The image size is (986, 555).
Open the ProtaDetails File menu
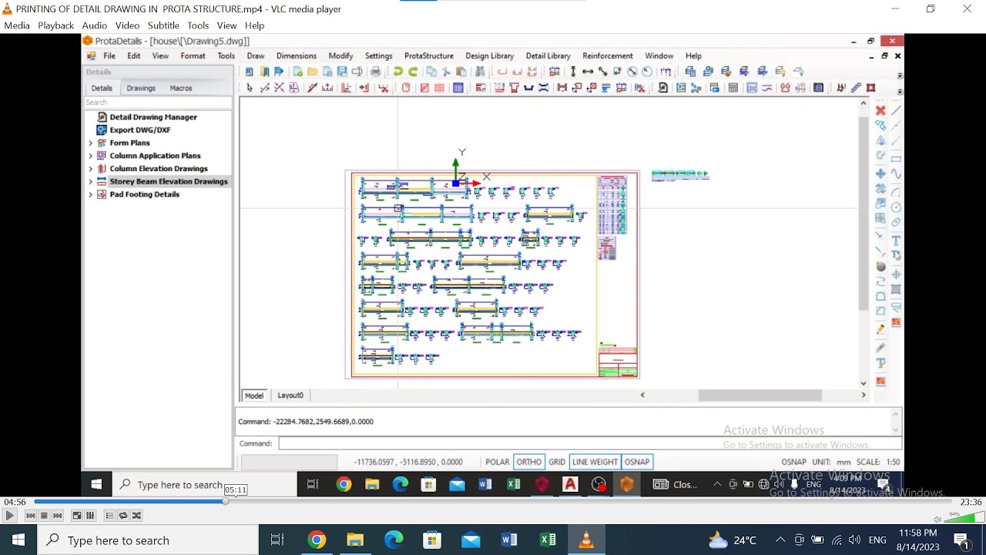click(x=109, y=56)
